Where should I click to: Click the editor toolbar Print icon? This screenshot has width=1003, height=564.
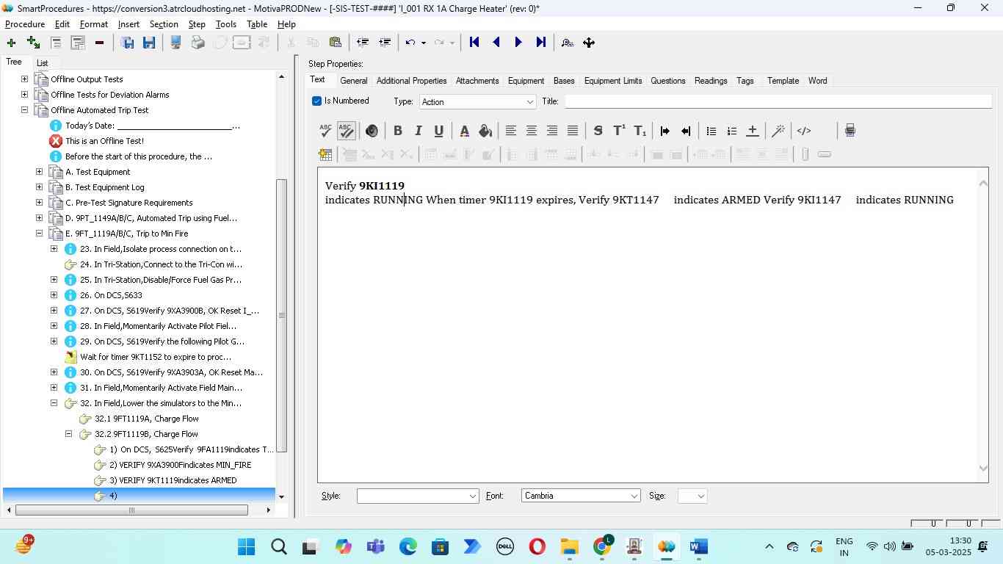(850, 131)
